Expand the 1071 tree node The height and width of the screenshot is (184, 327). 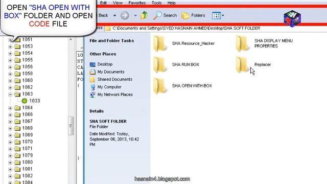(10, 149)
